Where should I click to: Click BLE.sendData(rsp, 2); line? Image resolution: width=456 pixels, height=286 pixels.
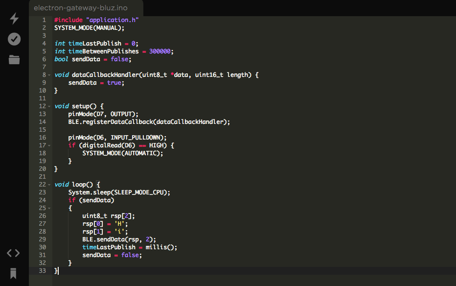(x=119, y=239)
